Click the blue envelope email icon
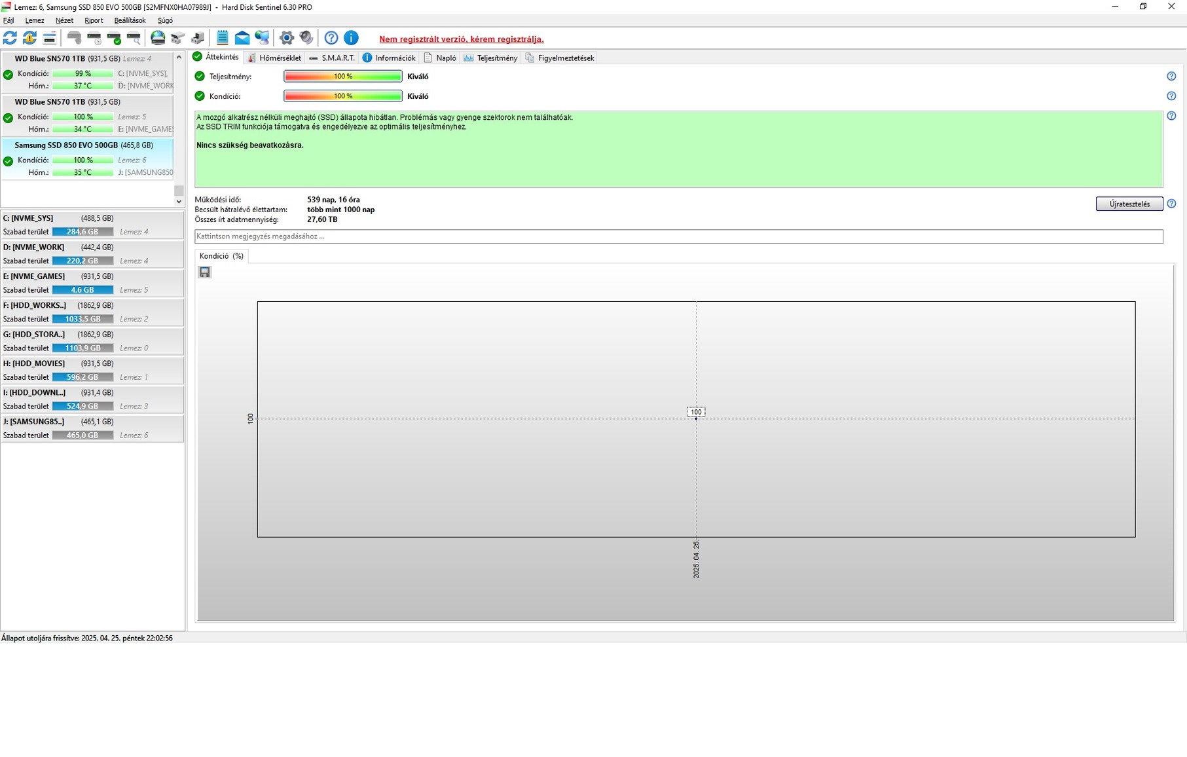The image size is (1187, 757). (x=242, y=38)
